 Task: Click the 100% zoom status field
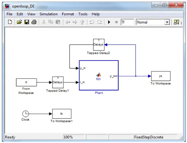74,137
